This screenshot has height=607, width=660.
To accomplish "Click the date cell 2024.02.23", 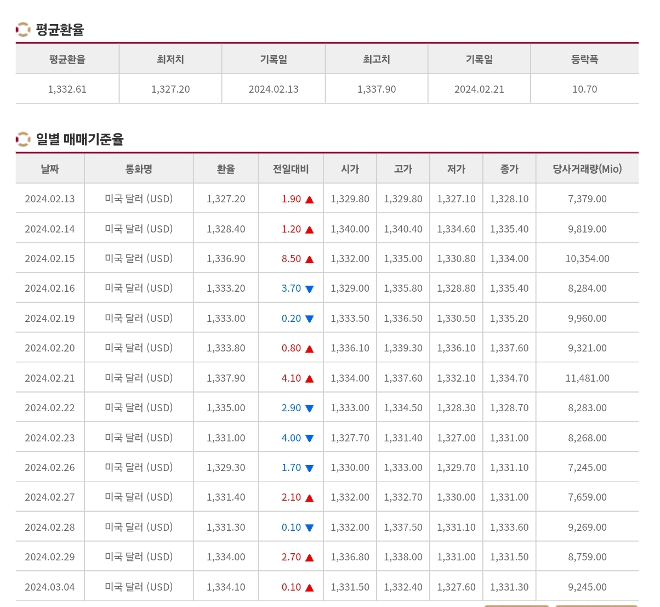I will (50, 438).
